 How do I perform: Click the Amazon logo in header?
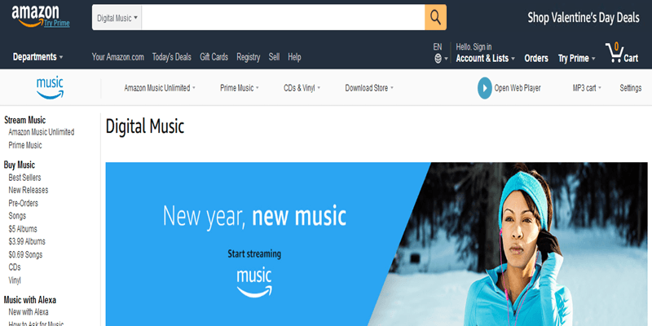click(35, 14)
